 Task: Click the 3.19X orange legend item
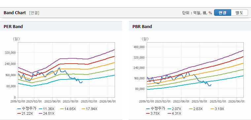pyautogui.click(x=217, y=109)
